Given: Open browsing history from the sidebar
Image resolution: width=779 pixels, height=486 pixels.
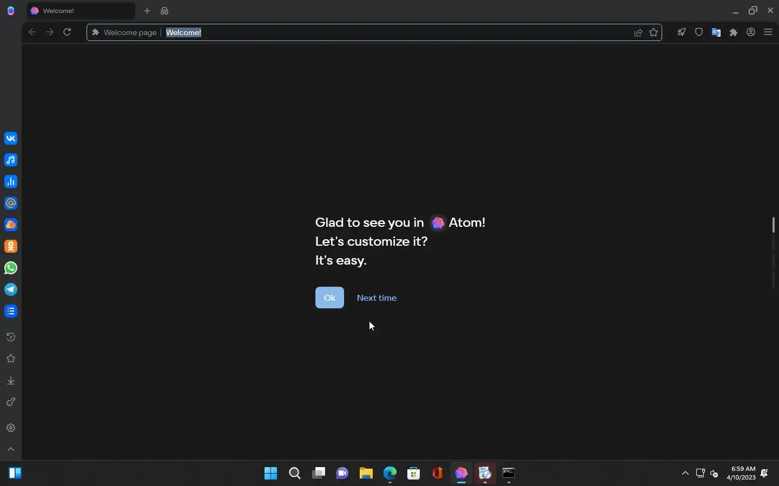Looking at the screenshot, I should point(11,337).
